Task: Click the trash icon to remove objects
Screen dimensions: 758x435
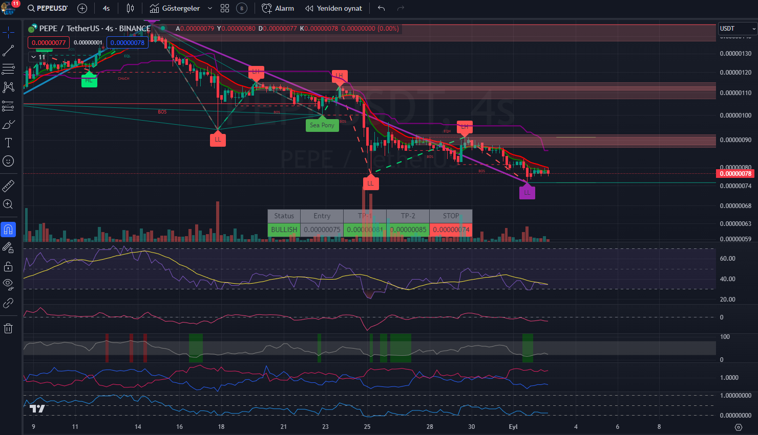Action: [x=8, y=328]
